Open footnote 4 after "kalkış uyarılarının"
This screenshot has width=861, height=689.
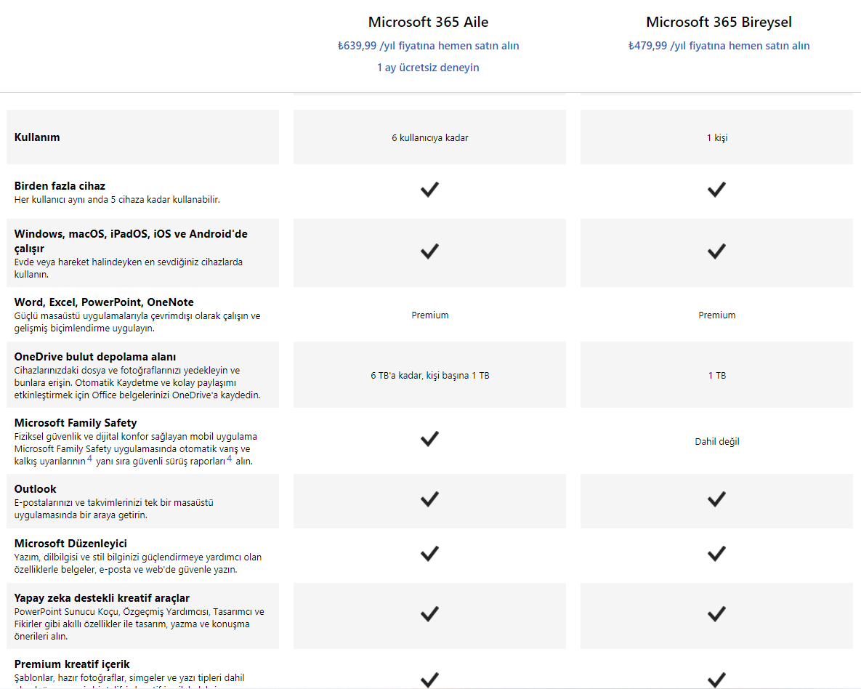[x=90, y=459]
